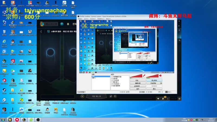Screen dimensions: 217x122
Task: Click the 开始录制 start recording button
Action: [153, 83]
